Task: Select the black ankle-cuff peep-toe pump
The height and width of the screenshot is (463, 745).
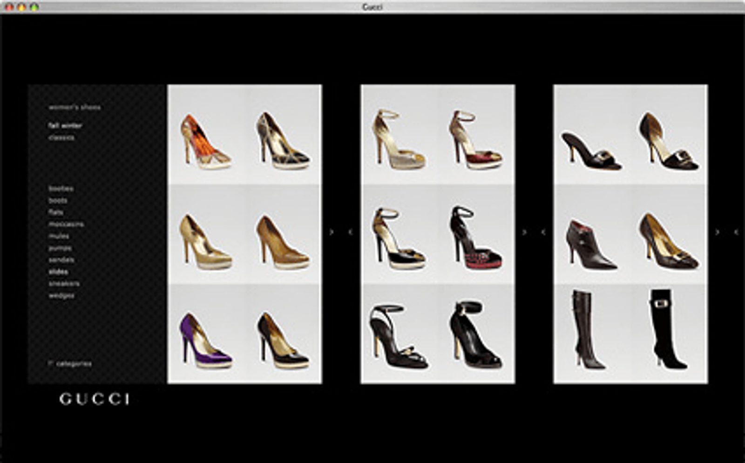Action: tap(475, 335)
